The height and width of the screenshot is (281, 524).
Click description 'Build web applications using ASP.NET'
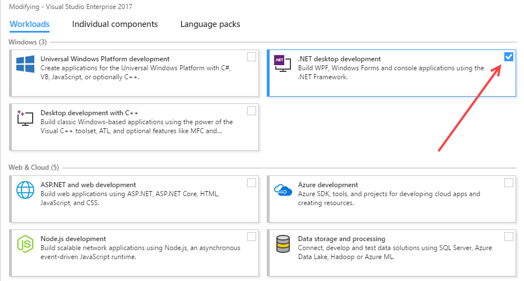pos(129,198)
